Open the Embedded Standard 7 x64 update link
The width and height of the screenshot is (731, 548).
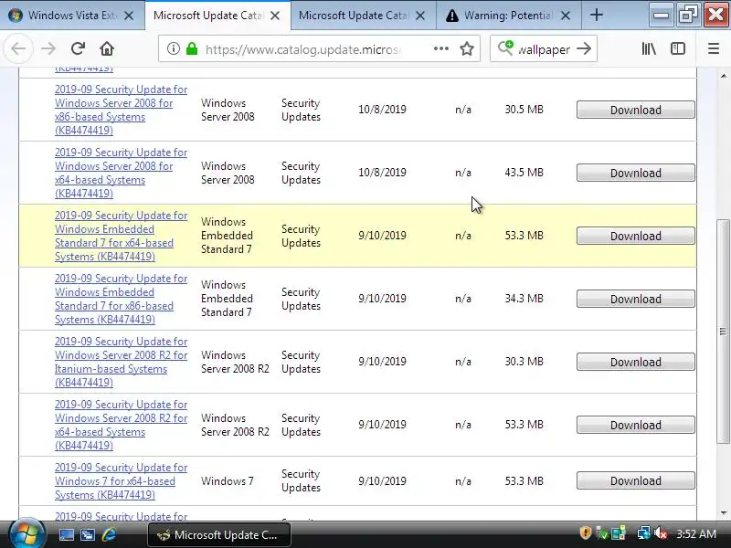coord(122,236)
